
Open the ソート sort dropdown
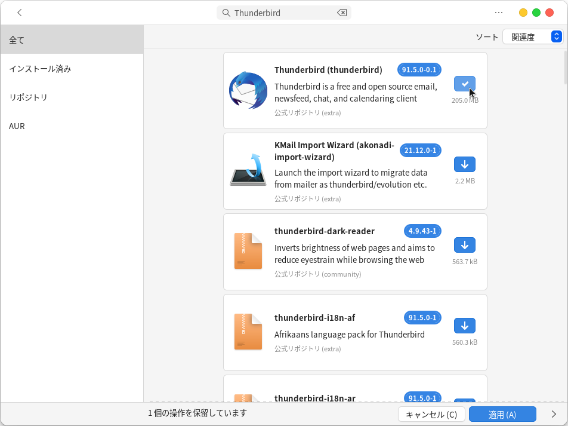[532, 37]
